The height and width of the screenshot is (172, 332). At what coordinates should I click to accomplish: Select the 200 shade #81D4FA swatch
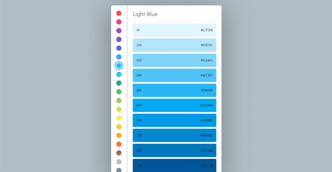pyautogui.click(x=174, y=60)
